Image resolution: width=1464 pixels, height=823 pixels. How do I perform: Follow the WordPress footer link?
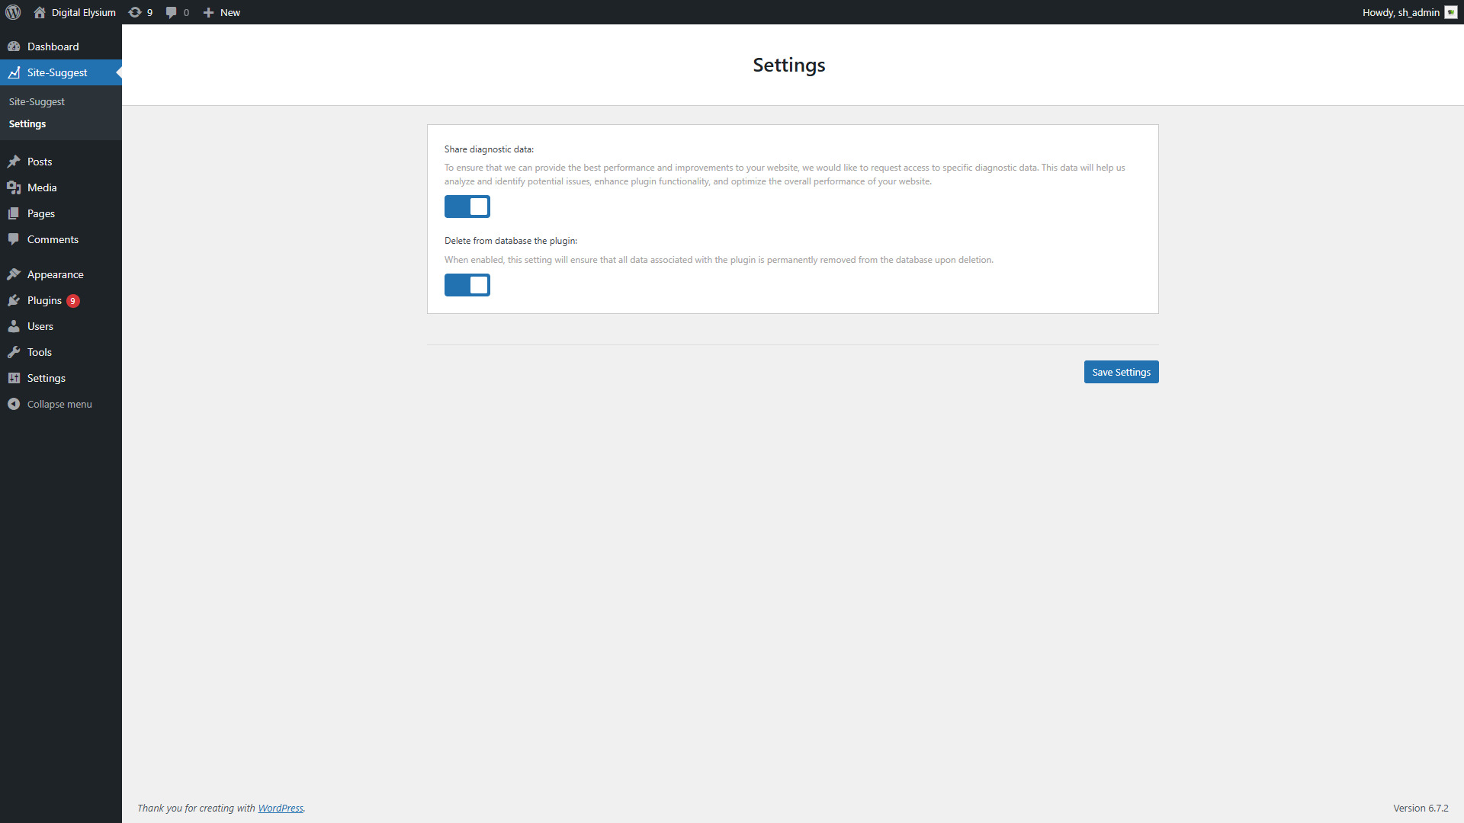click(280, 808)
